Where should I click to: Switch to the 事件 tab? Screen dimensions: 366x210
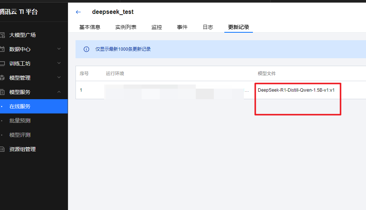(x=182, y=27)
